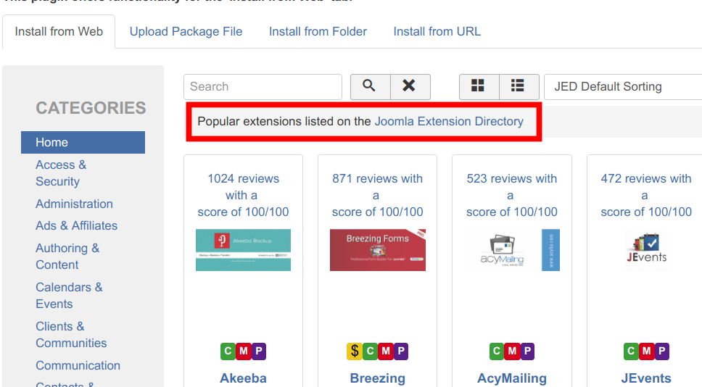The height and width of the screenshot is (387, 702).
Task: Click the 523 reviews score link
Action: 512,195
